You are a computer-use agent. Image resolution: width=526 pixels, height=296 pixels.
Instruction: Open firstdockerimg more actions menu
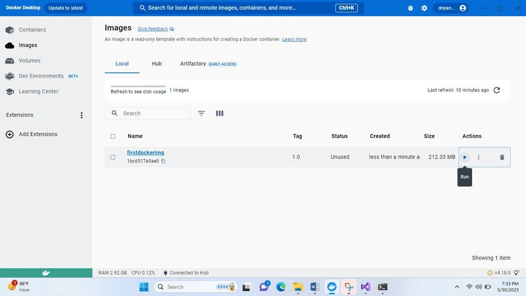click(x=479, y=157)
